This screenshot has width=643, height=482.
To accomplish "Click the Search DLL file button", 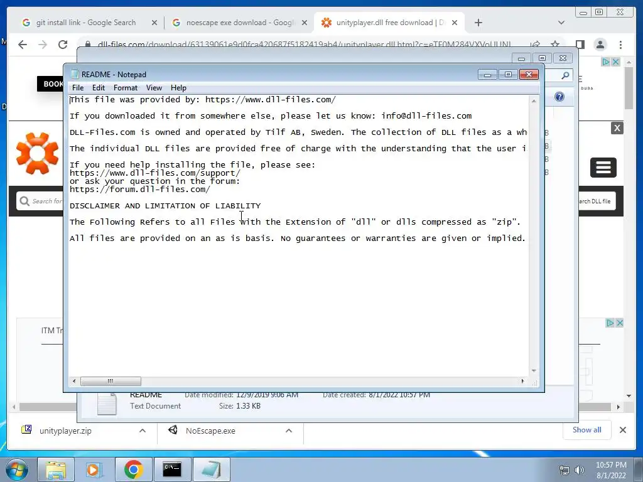I will [597, 201].
